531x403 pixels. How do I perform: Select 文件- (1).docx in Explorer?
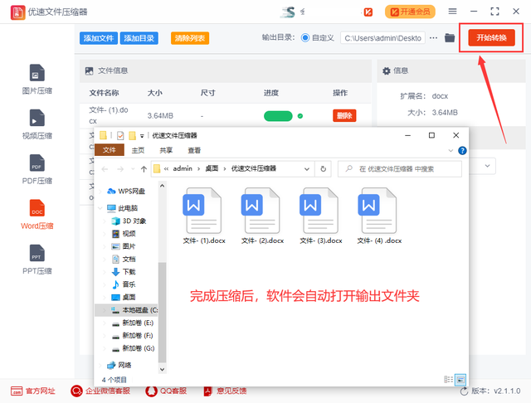coord(204,216)
